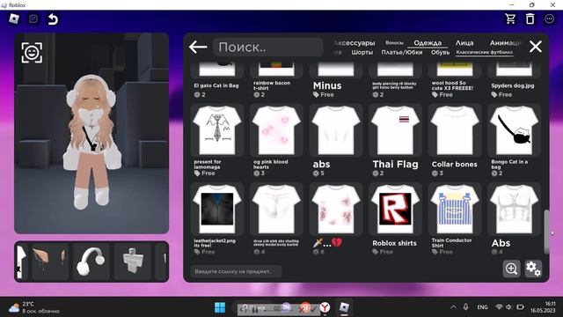The image size is (563, 317).
Task: Close the catalog panel with the X
Action: coord(536,47)
